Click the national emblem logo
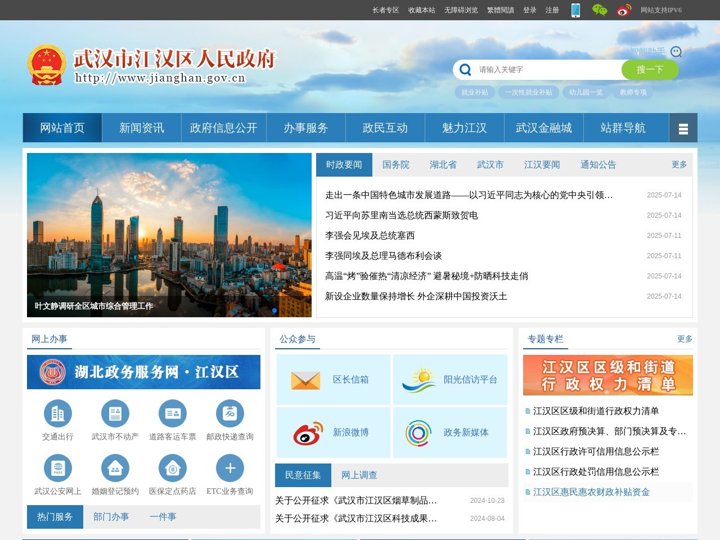The image size is (720, 540). tap(47, 65)
